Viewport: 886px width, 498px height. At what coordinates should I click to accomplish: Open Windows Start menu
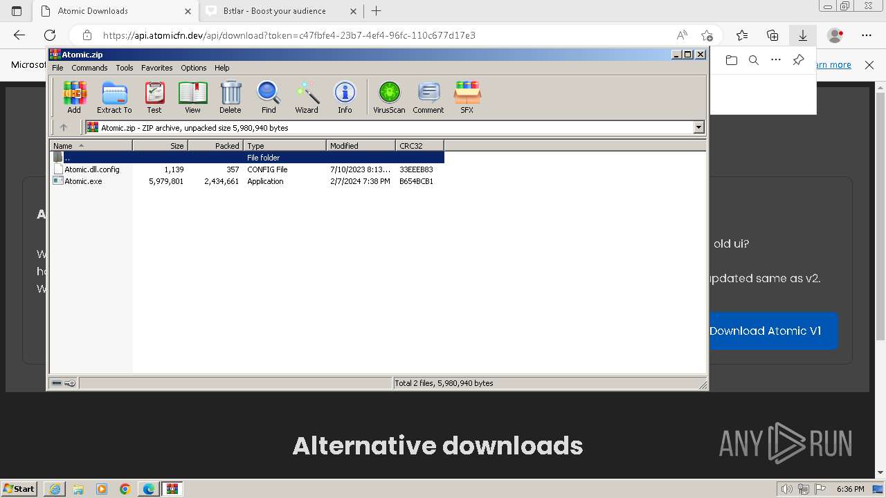pos(19,489)
